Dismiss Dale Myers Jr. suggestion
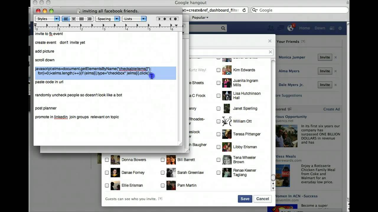This screenshot has height=212, width=378. click(x=335, y=85)
